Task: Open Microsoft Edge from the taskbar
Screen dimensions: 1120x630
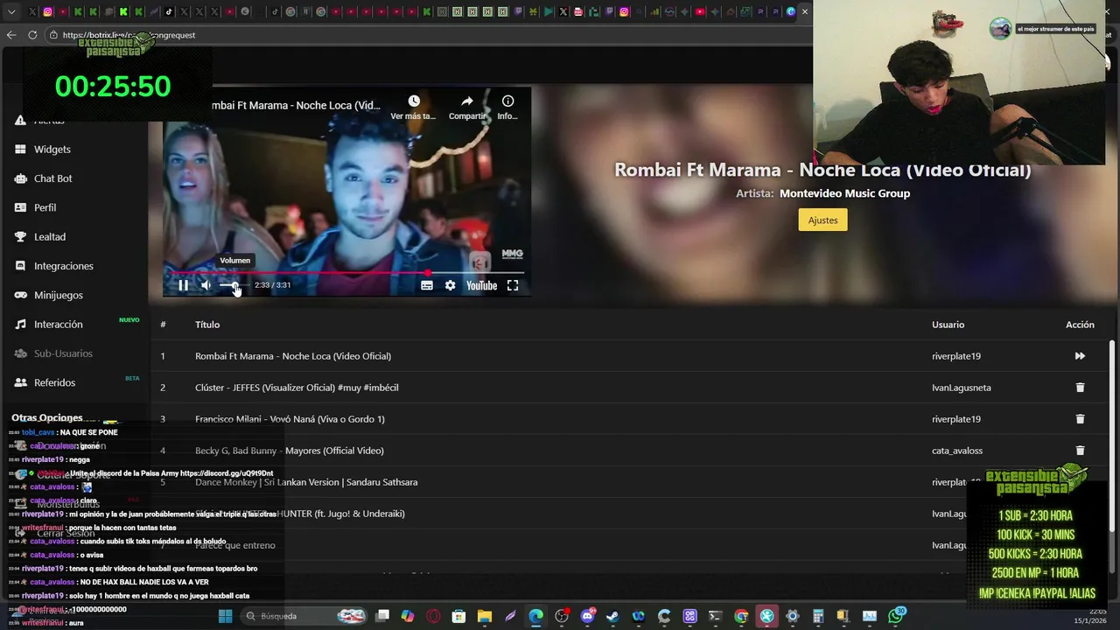Action: 535,616
